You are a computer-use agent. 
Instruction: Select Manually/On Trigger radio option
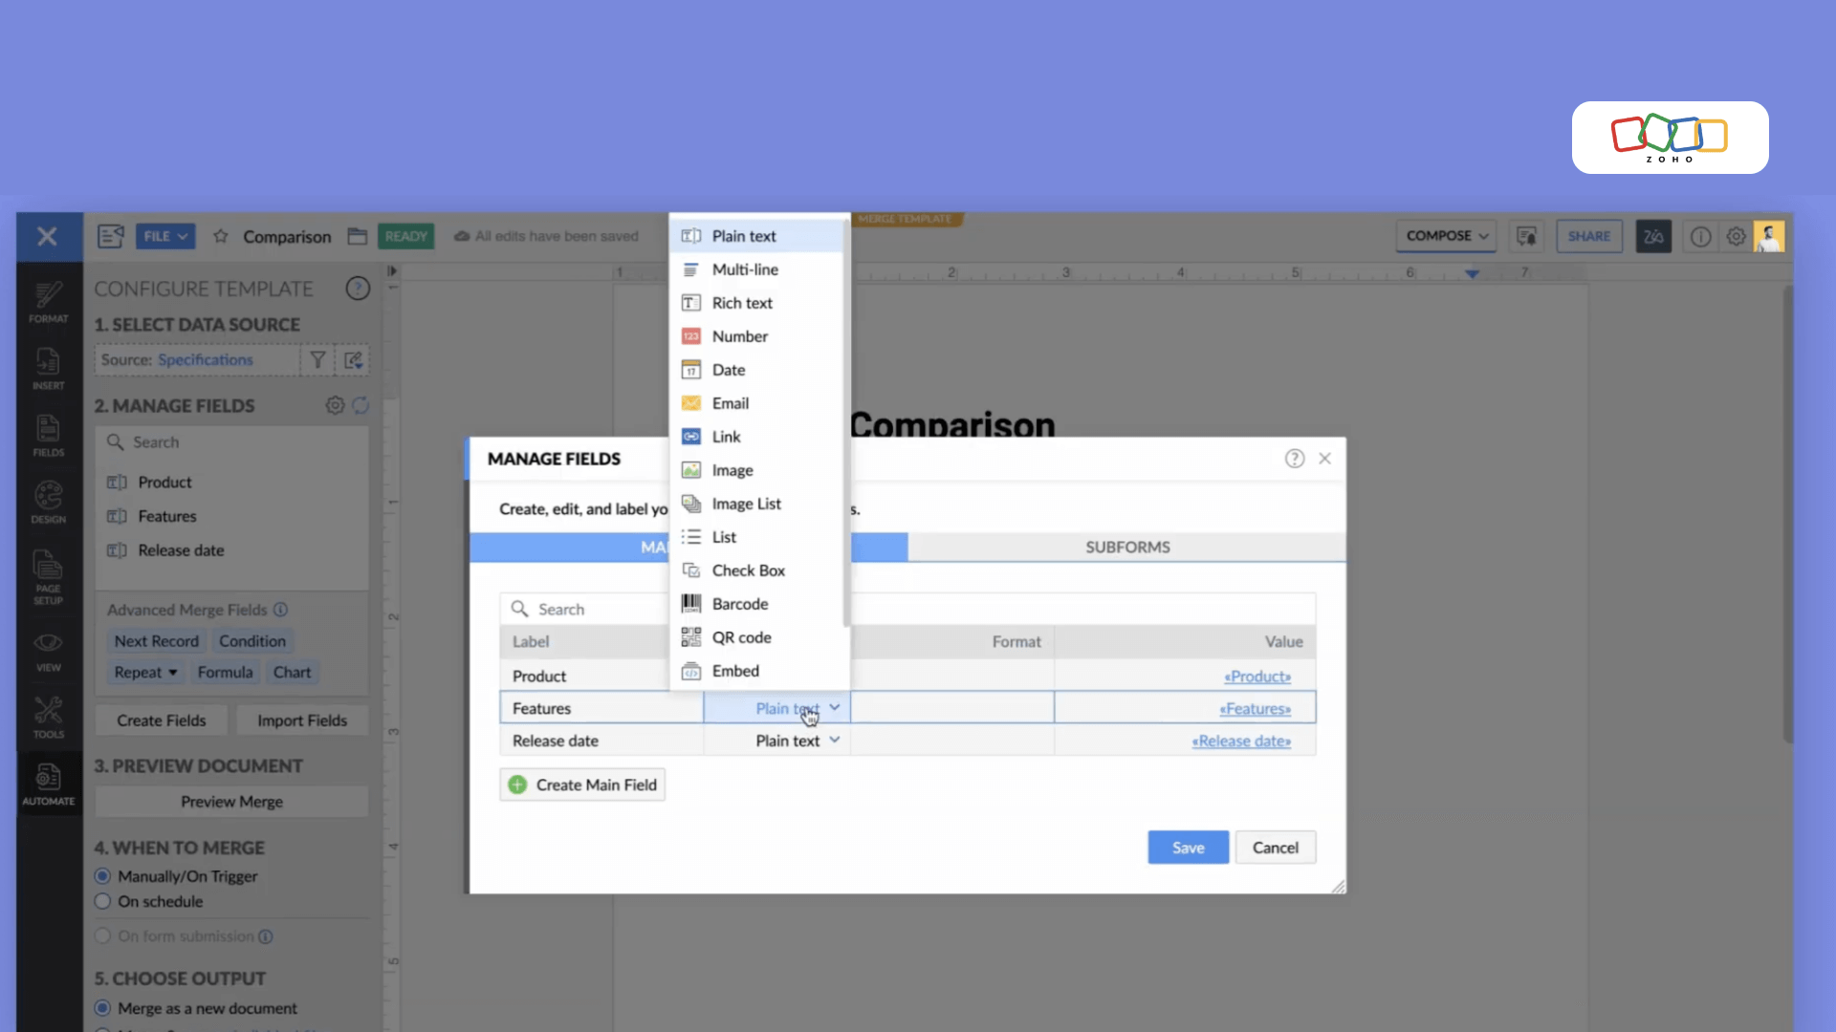pos(103,876)
